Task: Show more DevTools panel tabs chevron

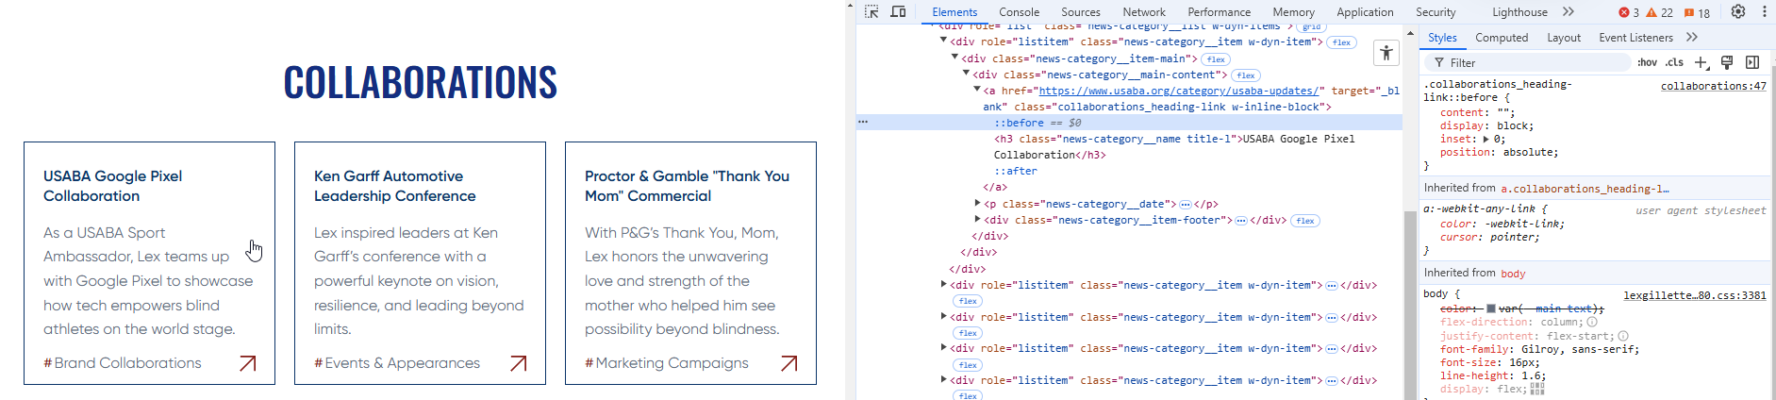Action: (x=1569, y=12)
